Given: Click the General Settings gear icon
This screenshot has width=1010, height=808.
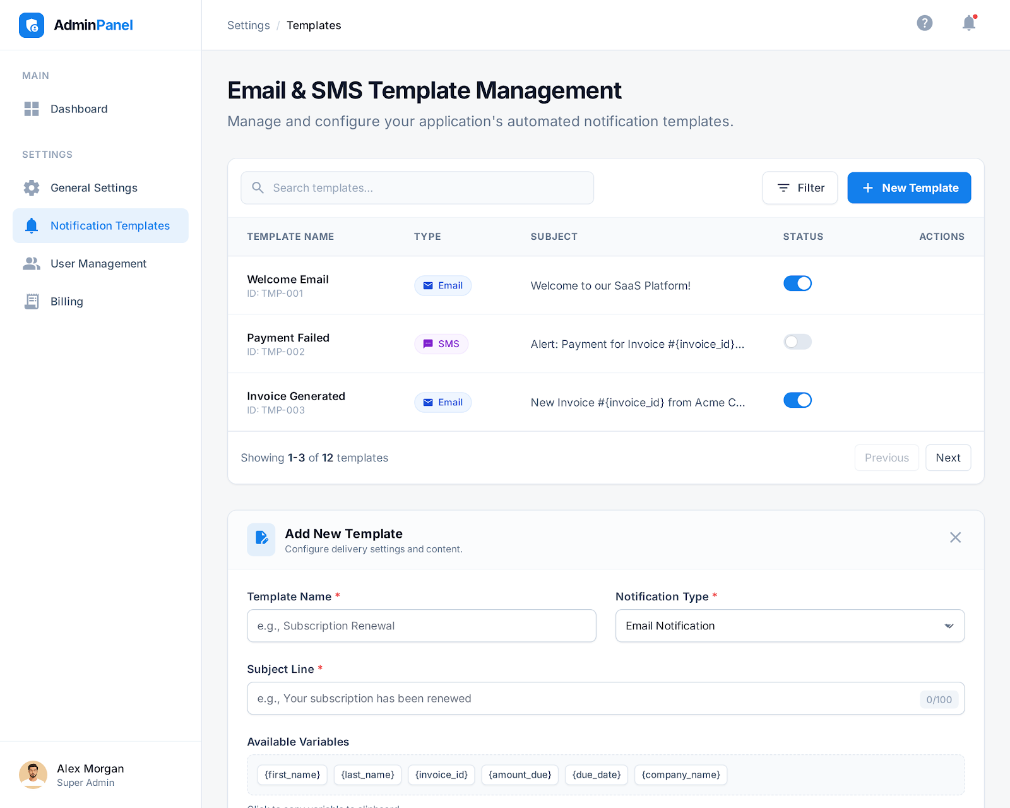Looking at the screenshot, I should [x=32, y=188].
